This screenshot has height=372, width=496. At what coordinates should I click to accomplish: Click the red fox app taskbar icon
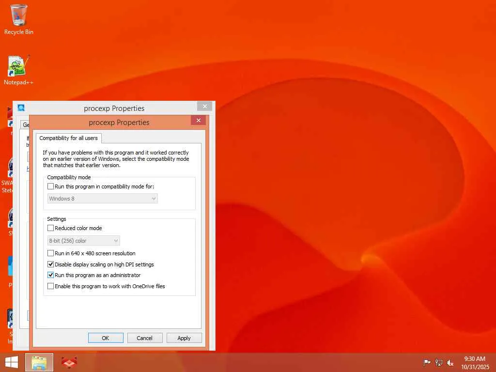click(x=69, y=362)
